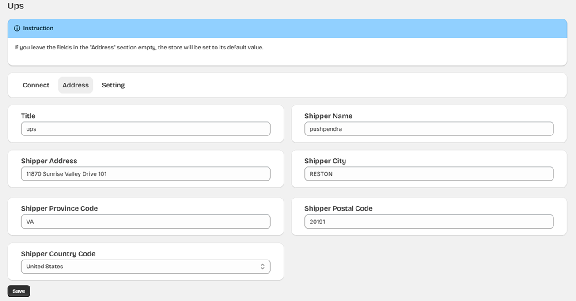
Task: Click the Shipper Country Code label
Action: click(58, 254)
